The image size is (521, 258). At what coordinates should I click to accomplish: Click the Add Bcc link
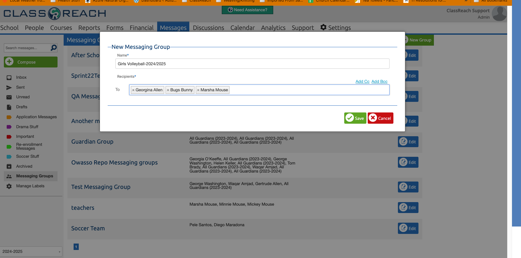pyautogui.click(x=379, y=82)
